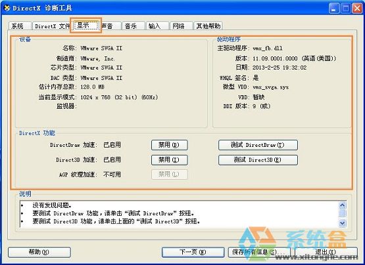Click the DirectX title bar icon
This screenshot has width=365, height=265.
[7, 8]
